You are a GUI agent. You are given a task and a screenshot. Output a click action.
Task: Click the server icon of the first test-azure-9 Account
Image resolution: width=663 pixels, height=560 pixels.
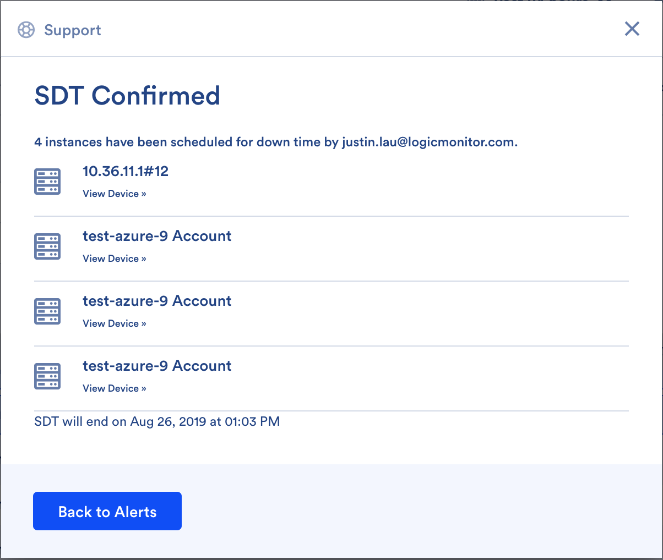[47, 246]
